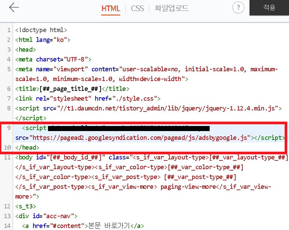This screenshot has width=289, height=230.
Task: Click the 본문 바로가기 anchor line
Action: coord(83,226)
